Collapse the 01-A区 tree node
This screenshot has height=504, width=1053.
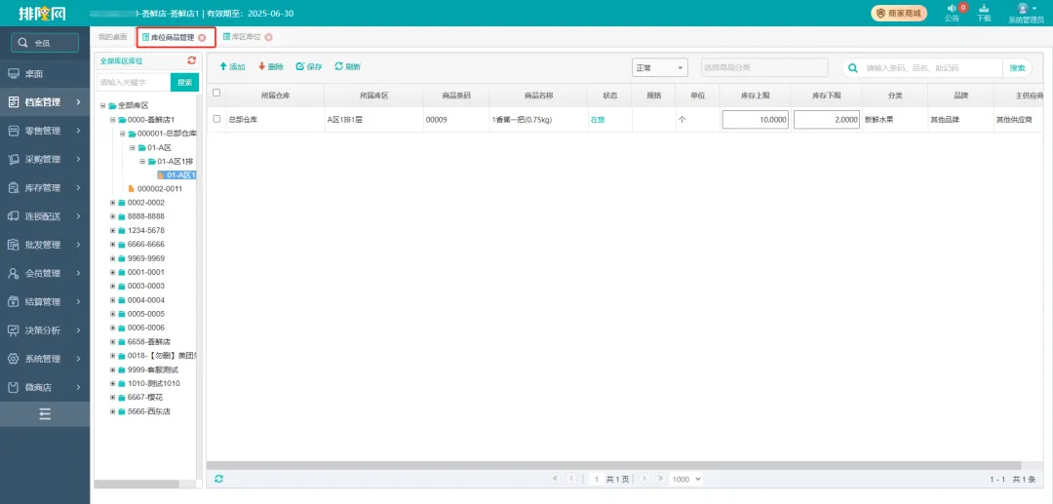pos(133,147)
